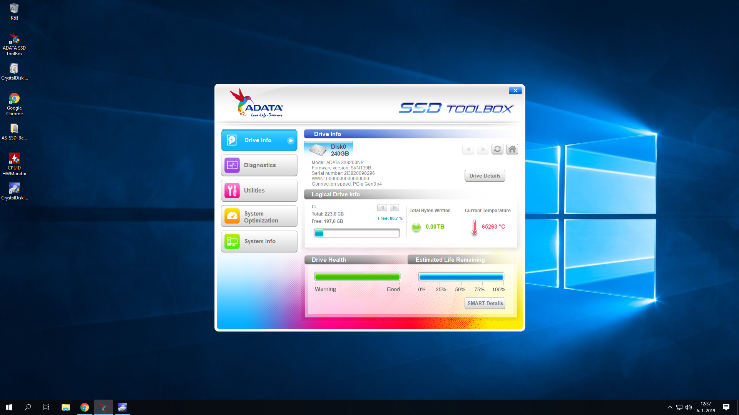Open the taskbar search

pyautogui.click(x=28, y=407)
